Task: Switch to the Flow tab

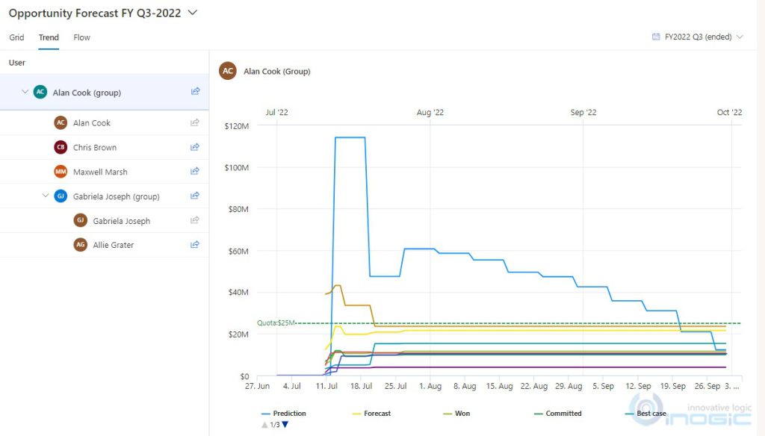Action: pyautogui.click(x=81, y=37)
